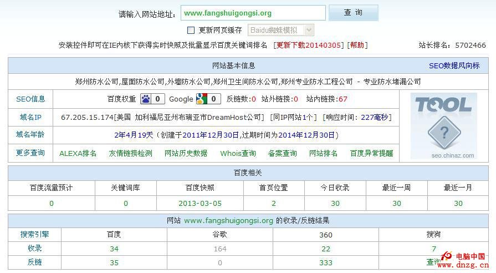Open the Baidu蜘蛛模拟 dropdown

281,30
